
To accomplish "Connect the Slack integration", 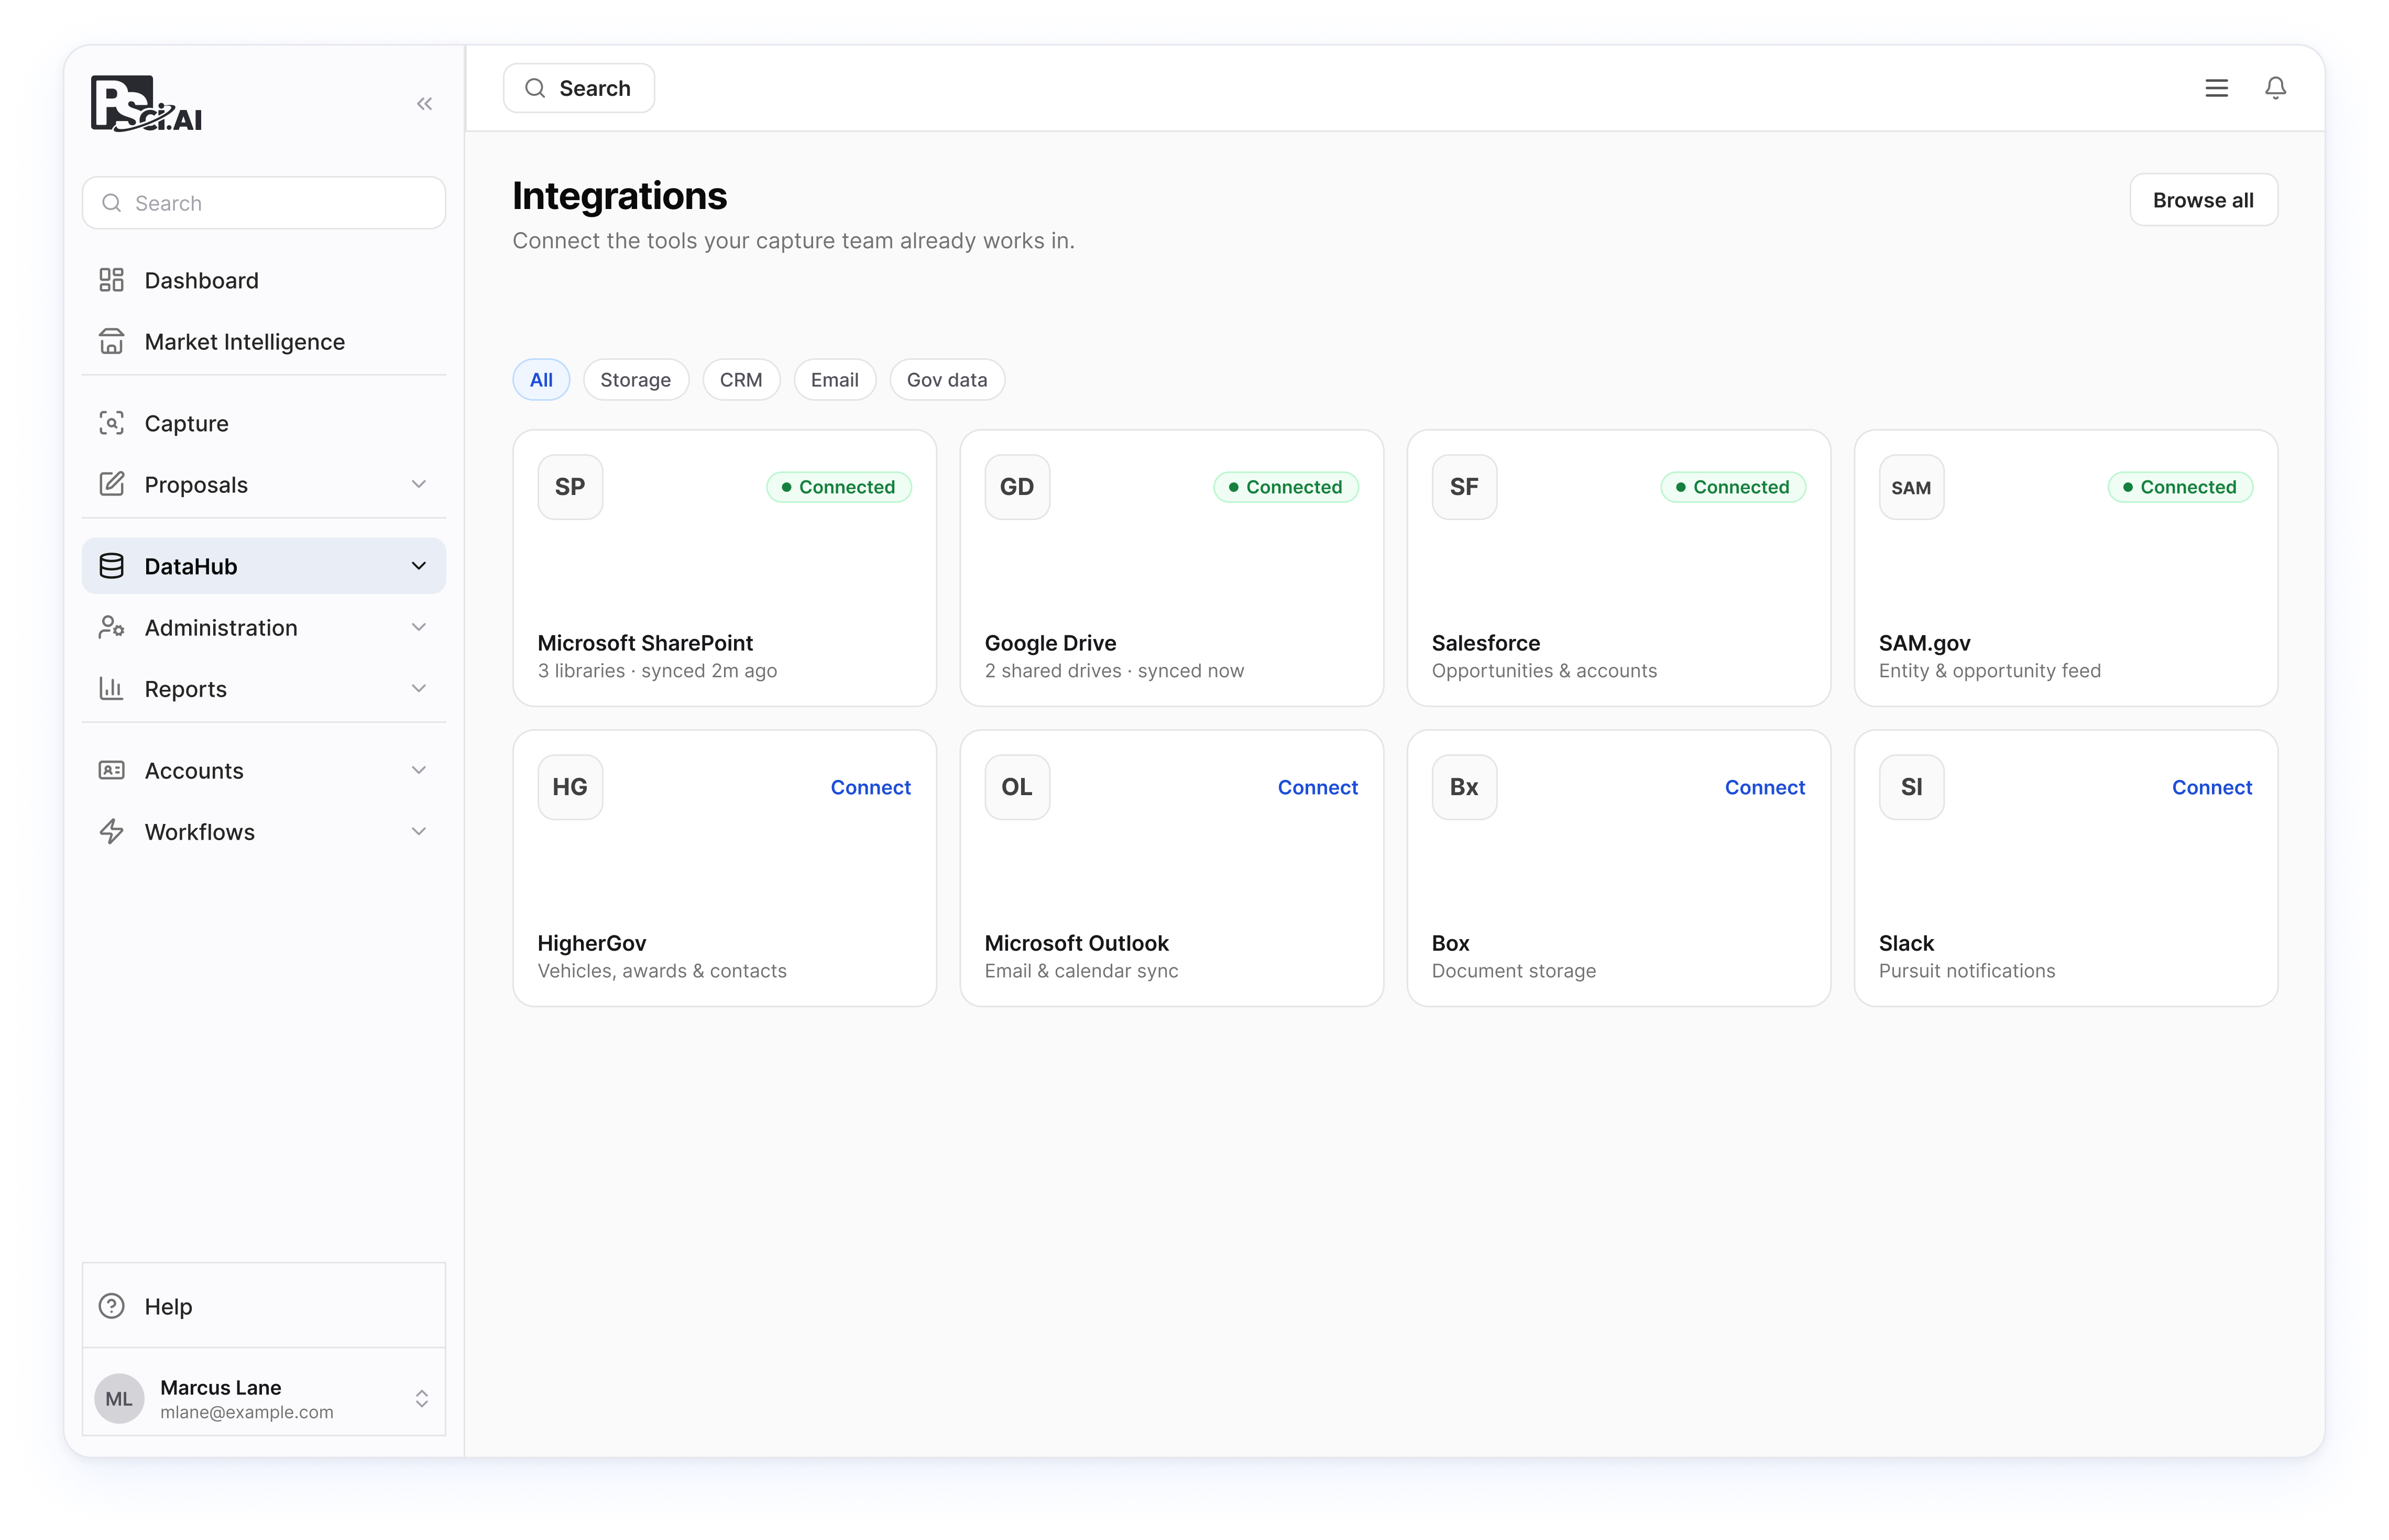I will pos(2211,787).
